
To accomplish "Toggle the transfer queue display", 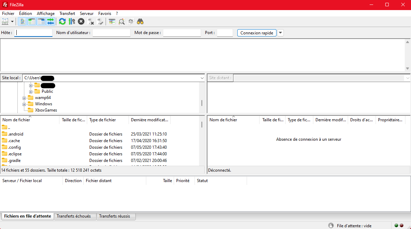I will coord(51,22).
